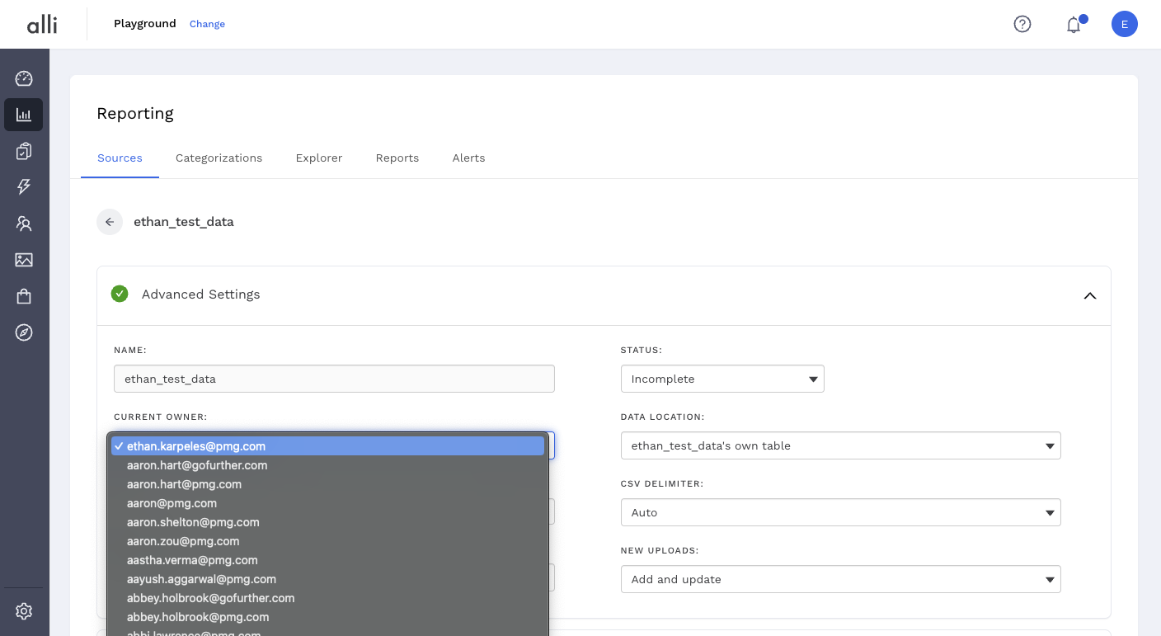Open the clipboard checklist sidebar icon
This screenshot has height=636, width=1161.
point(24,151)
